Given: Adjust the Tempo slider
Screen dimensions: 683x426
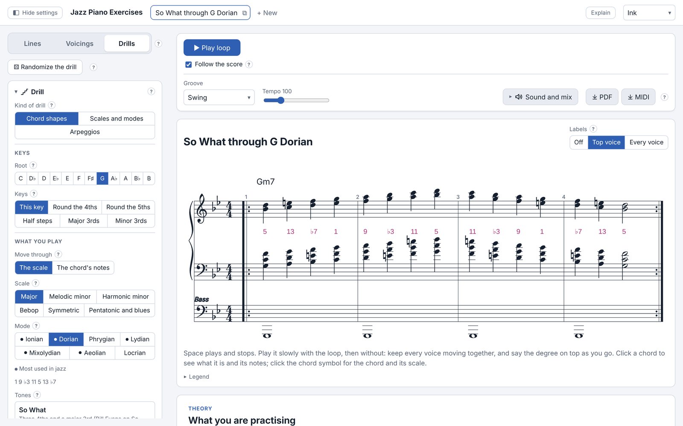Looking at the screenshot, I should [x=296, y=101].
